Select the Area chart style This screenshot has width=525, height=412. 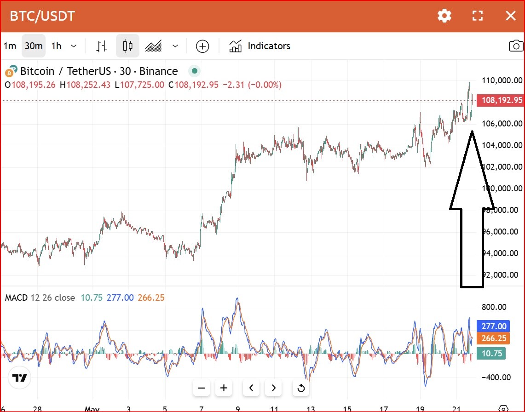click(153, 46)
